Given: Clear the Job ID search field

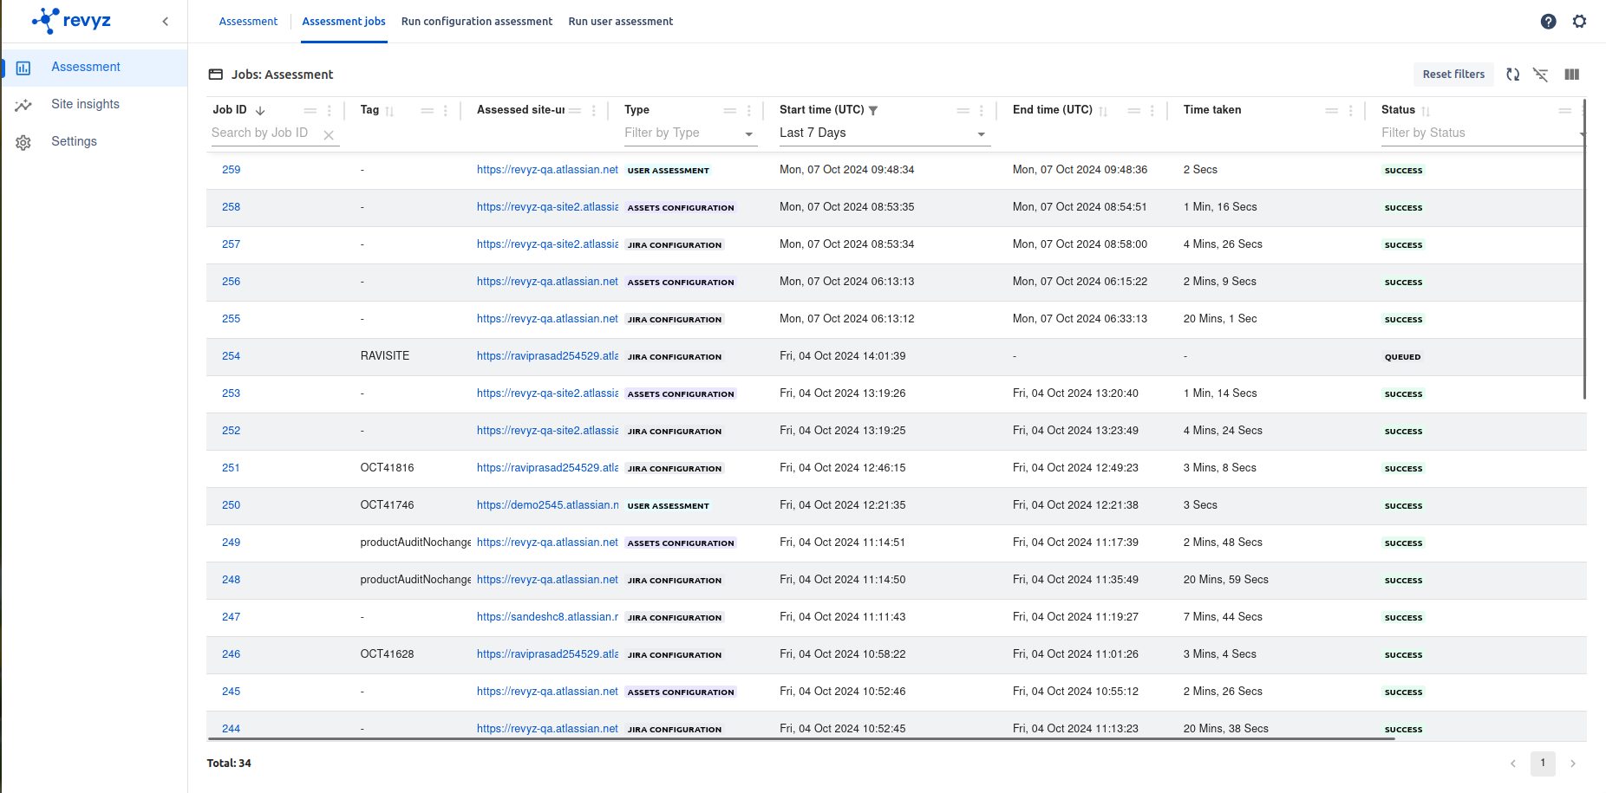Looking at the screenshot, I should pyautogui.click(x=329, y=135).
